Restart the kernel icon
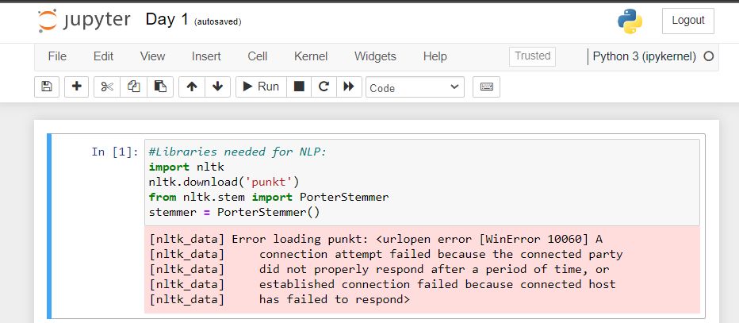The image size is (739, 323). [x=324, y=87]
